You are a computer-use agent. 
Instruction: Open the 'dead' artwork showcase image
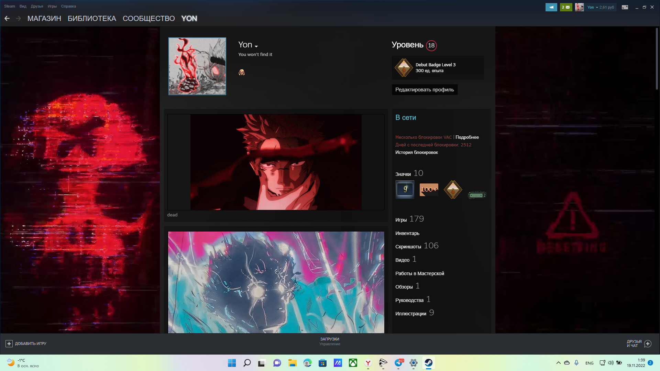tap(276, 162)
